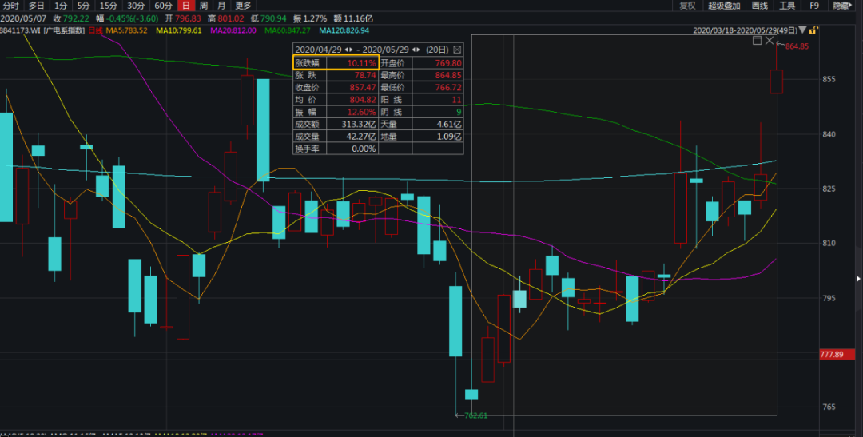
Task: Click the small arrow on right edge
Action: click(859, 278)
